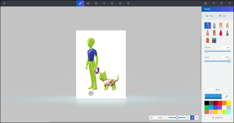Toggle the 3D view eye button

coord(196,118)
